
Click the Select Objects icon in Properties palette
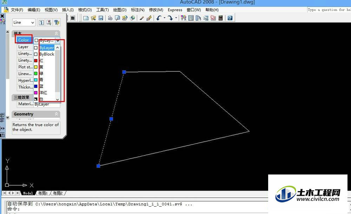pyautogui.click(x=49, y=22)
